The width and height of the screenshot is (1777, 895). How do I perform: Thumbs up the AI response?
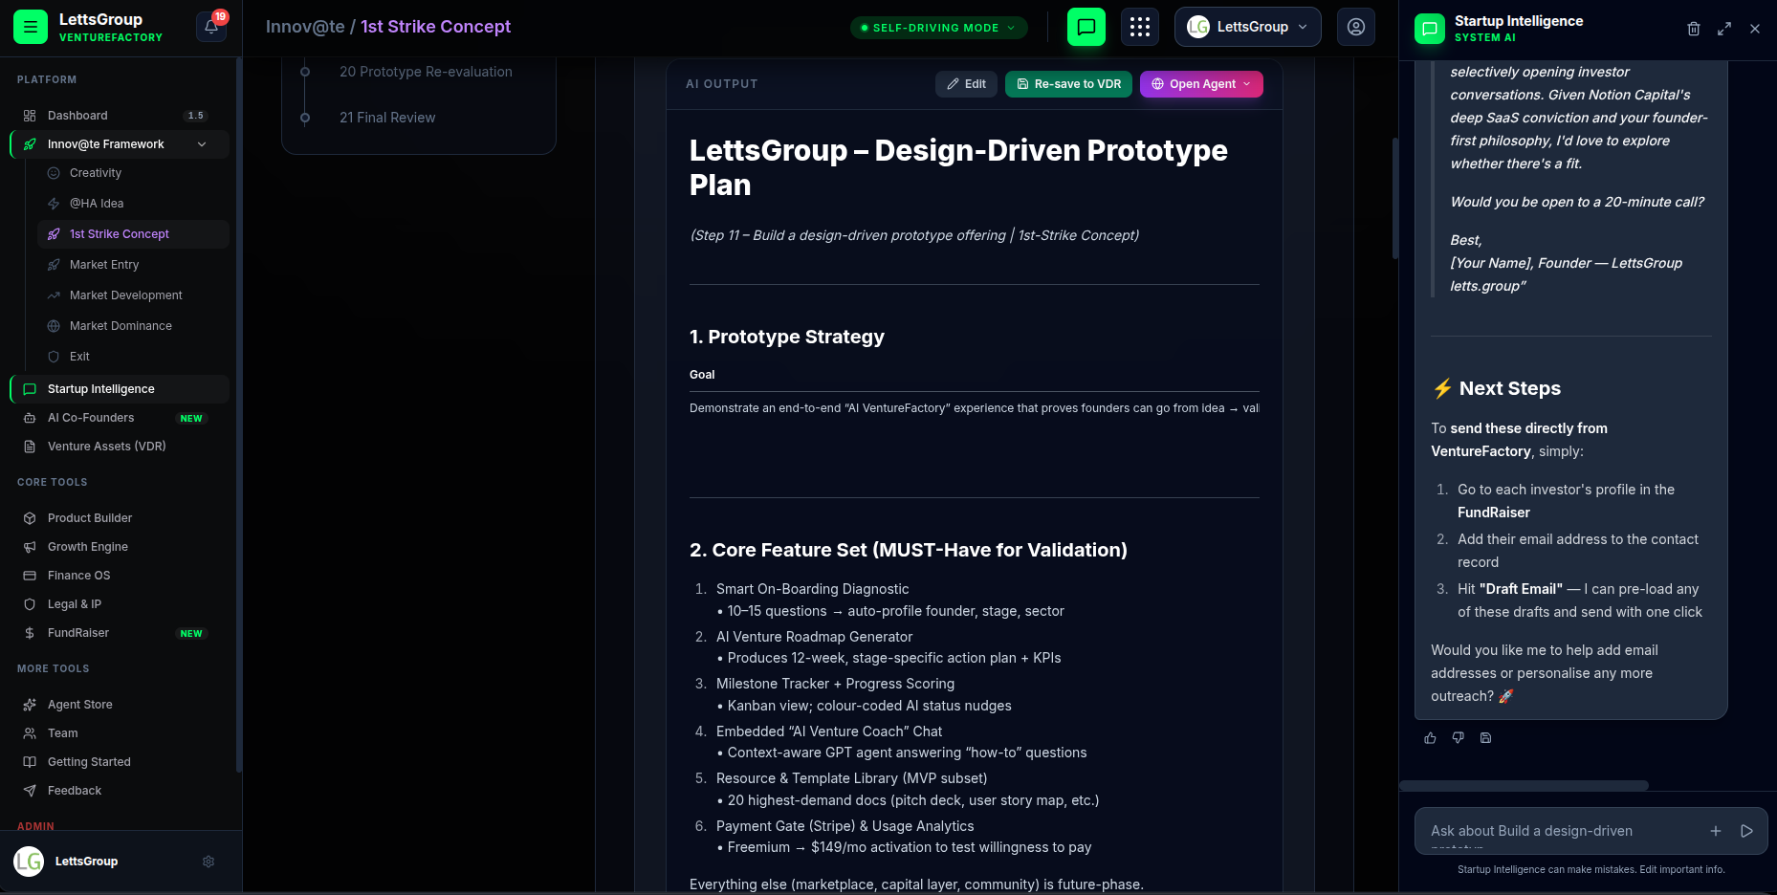point(1431,738)
